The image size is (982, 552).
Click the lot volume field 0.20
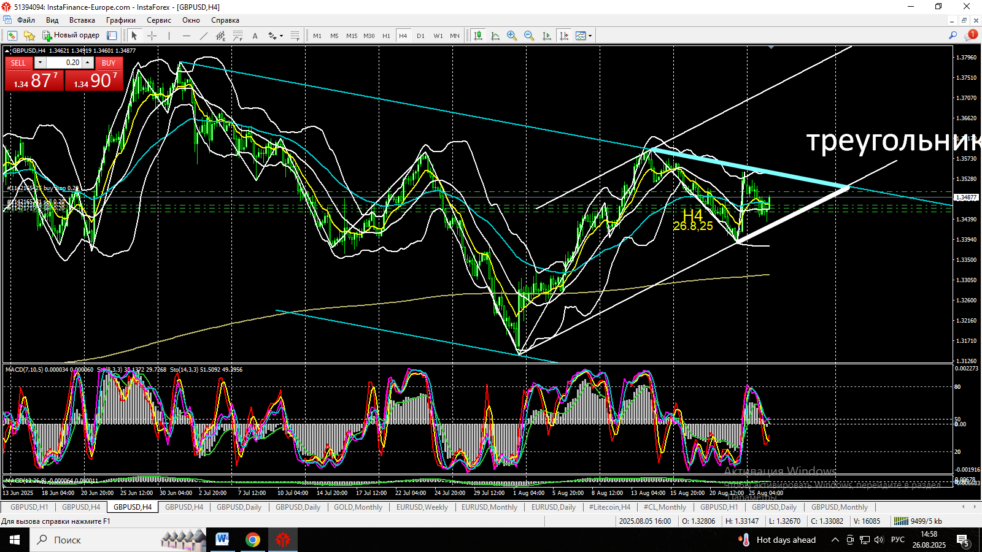click(x=64, y=63)
